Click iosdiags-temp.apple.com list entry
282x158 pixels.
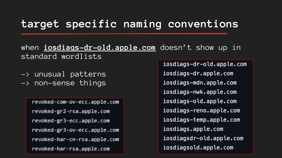pyautogui.click(x=201, y=120)
